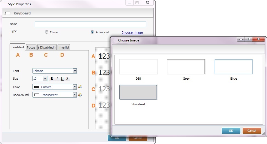Switch to the Enabled tab
The image size is (267, 144).
click(18, 47)
